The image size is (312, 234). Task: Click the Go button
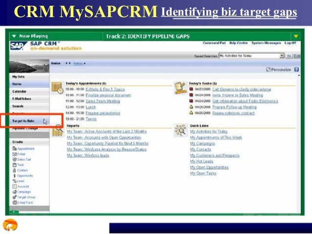click(289, 56)
